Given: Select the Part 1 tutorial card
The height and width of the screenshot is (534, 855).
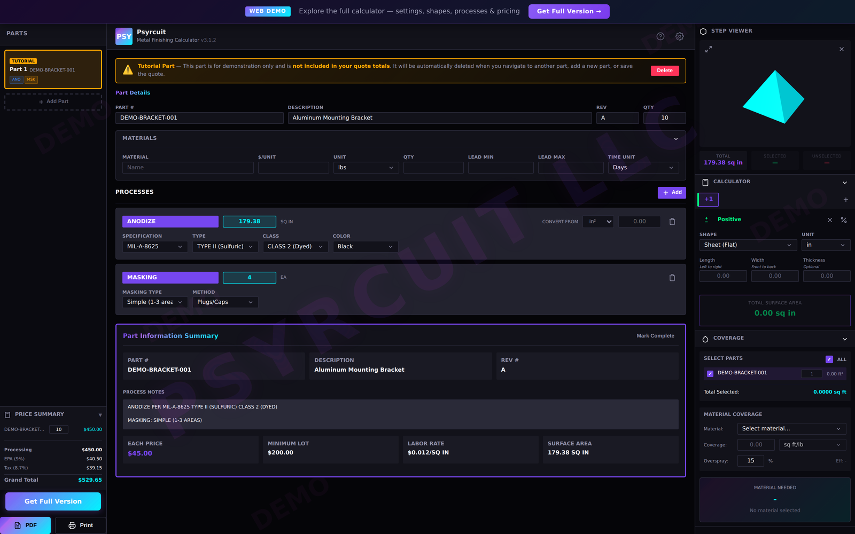Looking at the screenshot, I should (x=53, y=69).
